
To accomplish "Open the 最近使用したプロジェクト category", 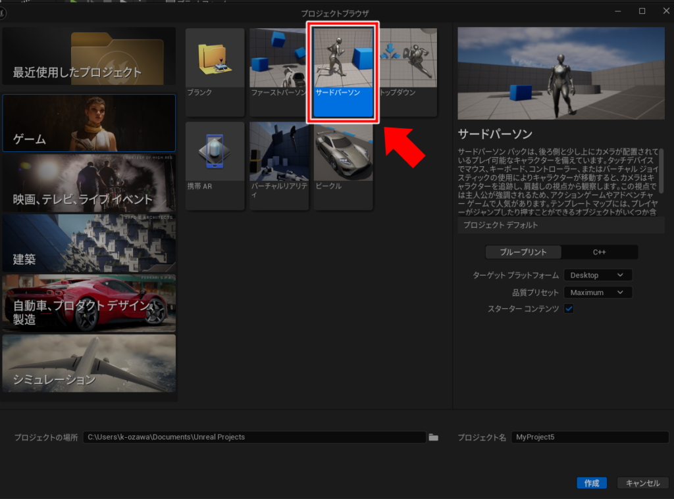I will click(x=89, y=57).
